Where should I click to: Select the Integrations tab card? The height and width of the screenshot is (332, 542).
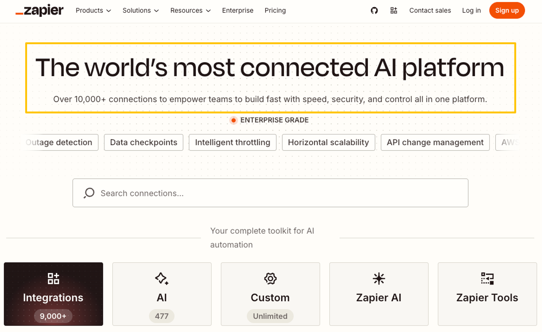tap(54, 294)
